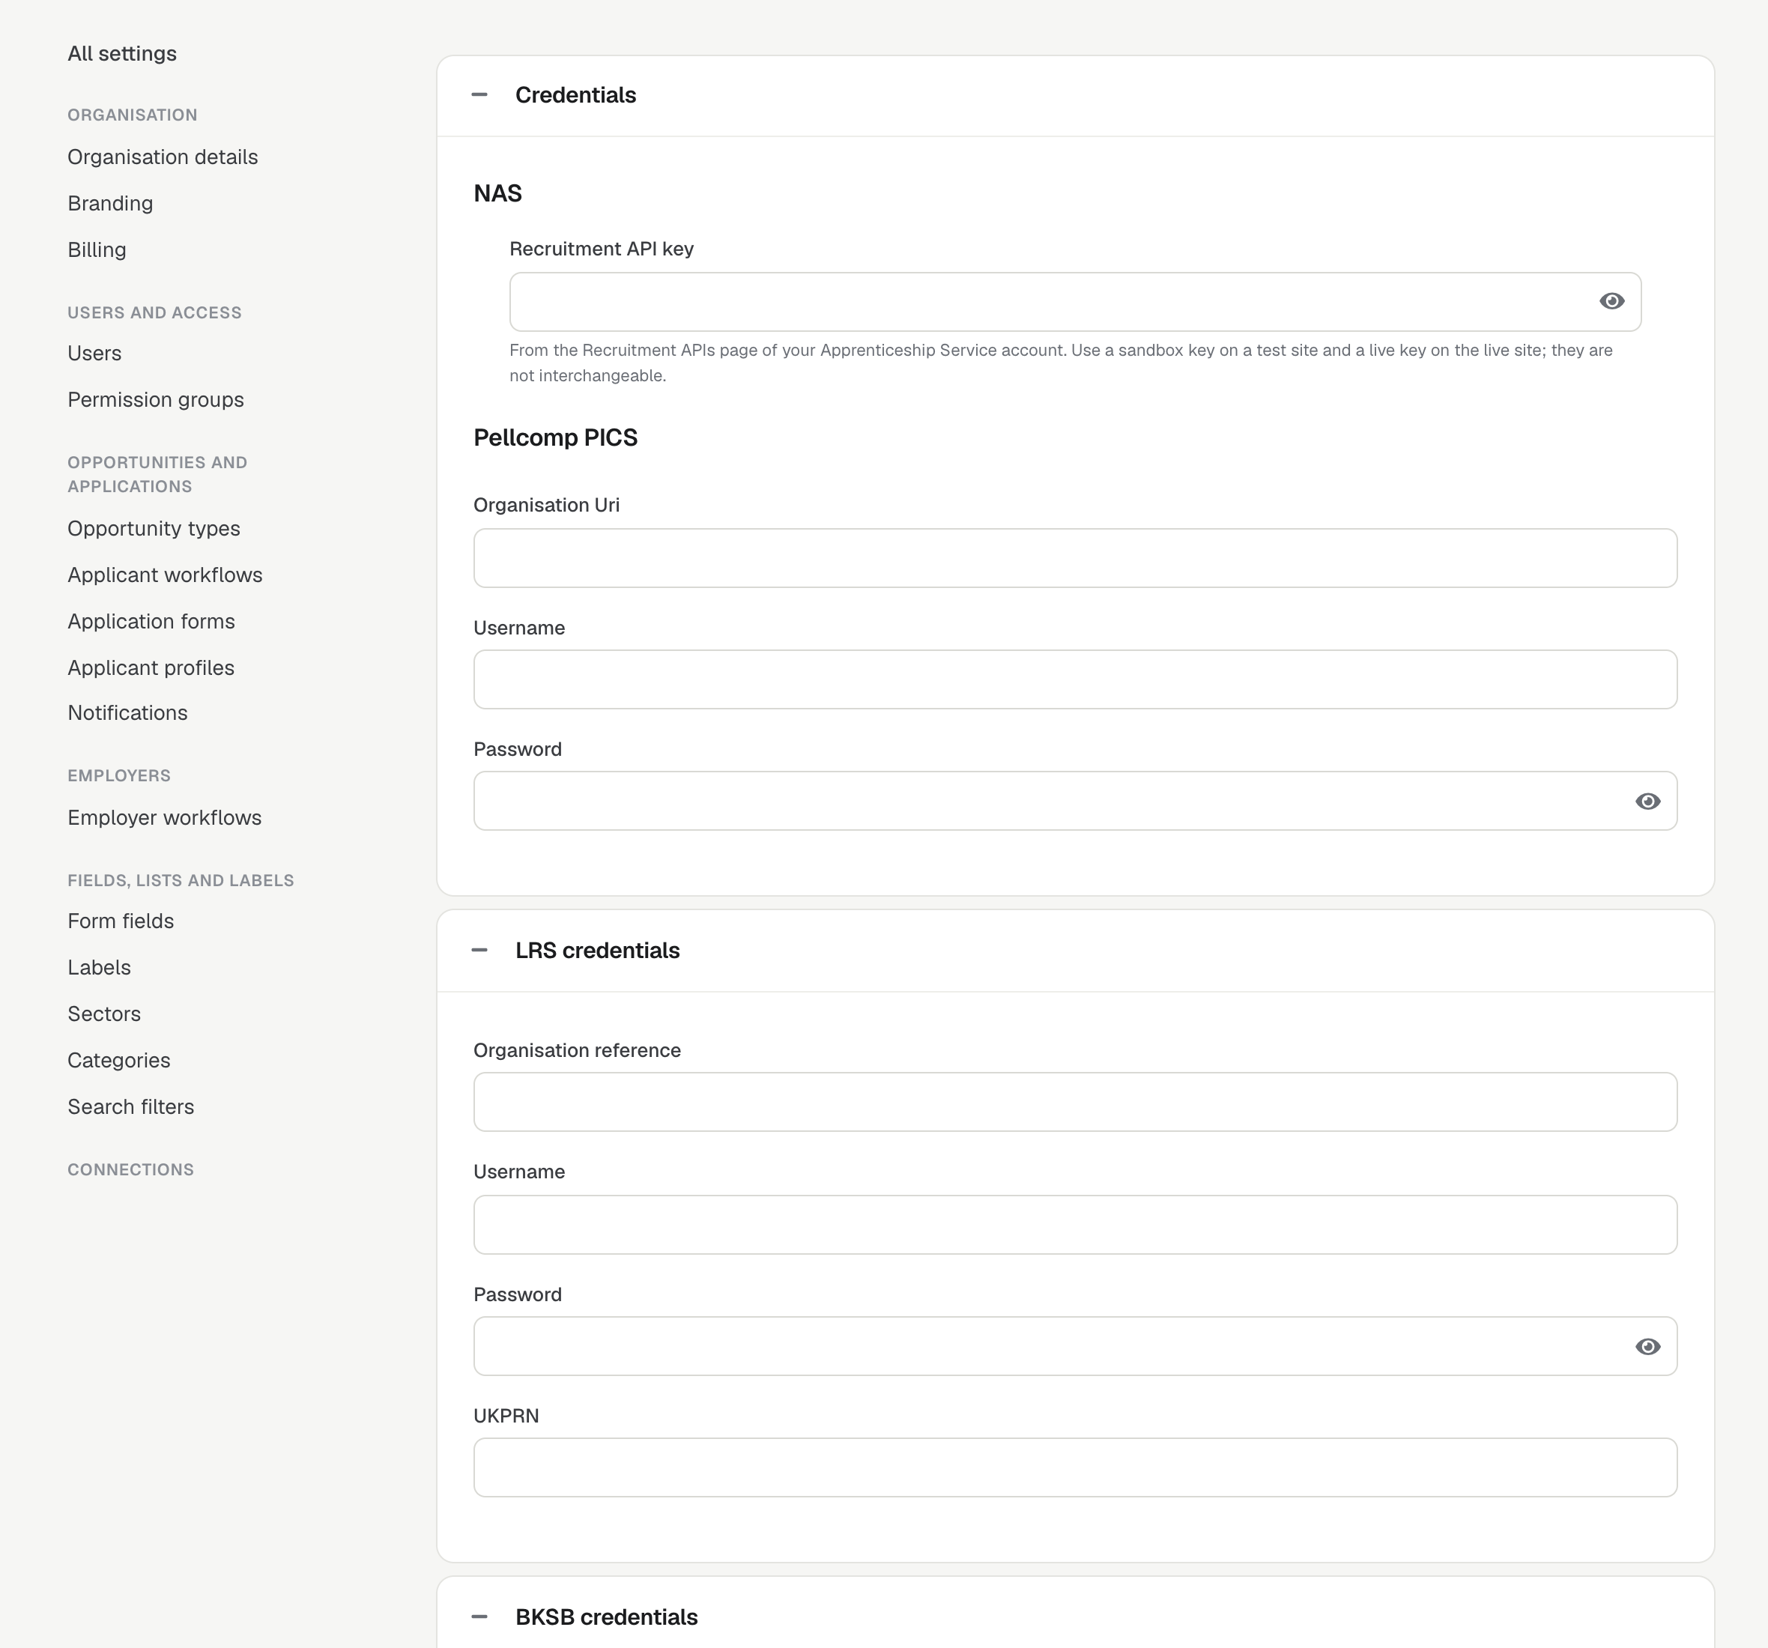Open Applicant workflows
The width and height of the screenshot is (1768, 1648).
[165, 575]
